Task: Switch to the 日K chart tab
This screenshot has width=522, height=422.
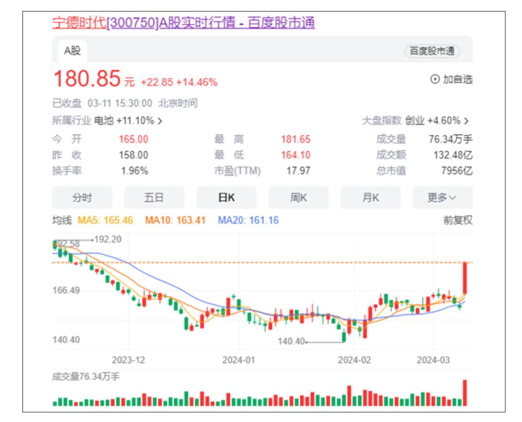Action: click(226, 198)
